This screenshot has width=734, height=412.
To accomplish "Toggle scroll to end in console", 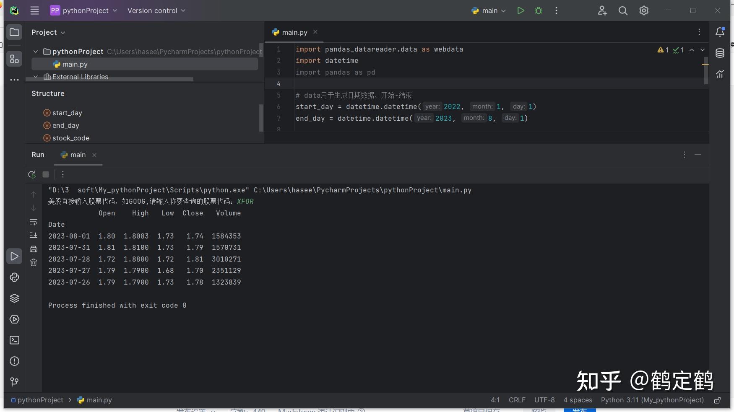I will point(34,236).
